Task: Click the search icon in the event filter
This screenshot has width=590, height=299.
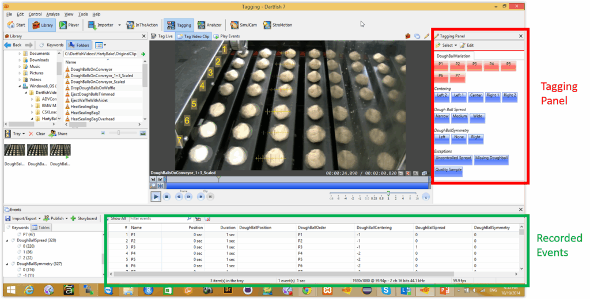Action: [189, 218]
